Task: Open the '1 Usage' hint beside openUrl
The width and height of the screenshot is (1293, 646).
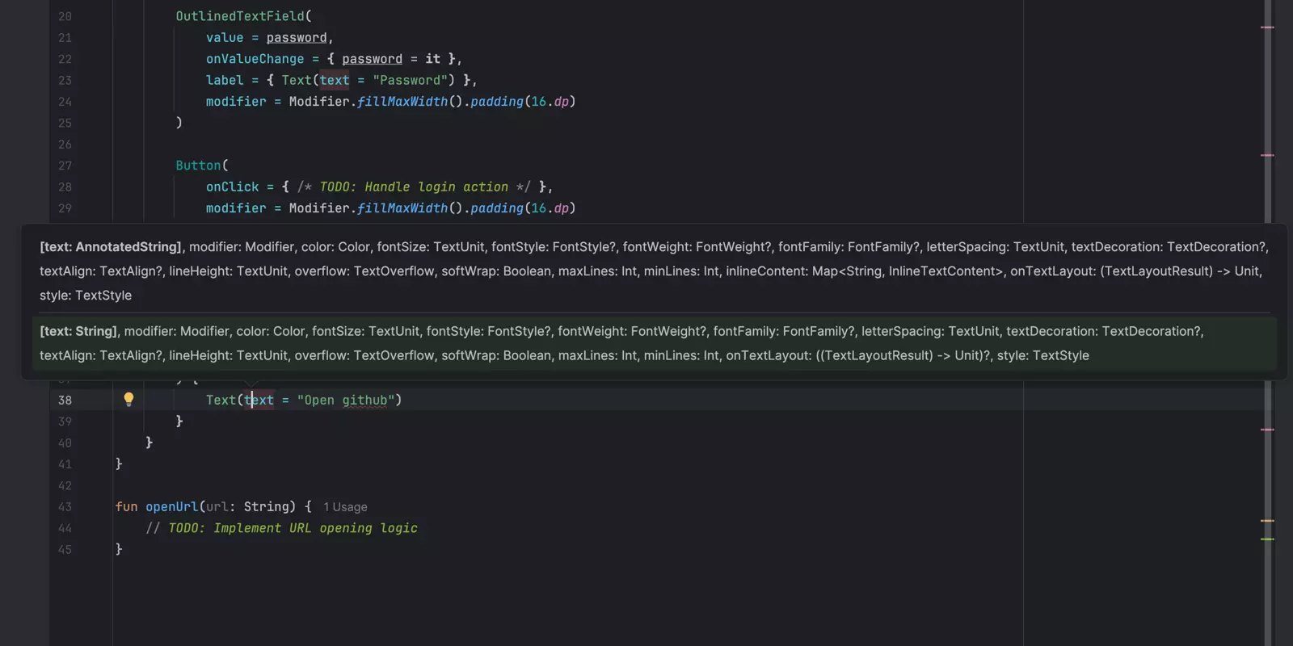Action: pyautogui.click(x=345, y=507)
